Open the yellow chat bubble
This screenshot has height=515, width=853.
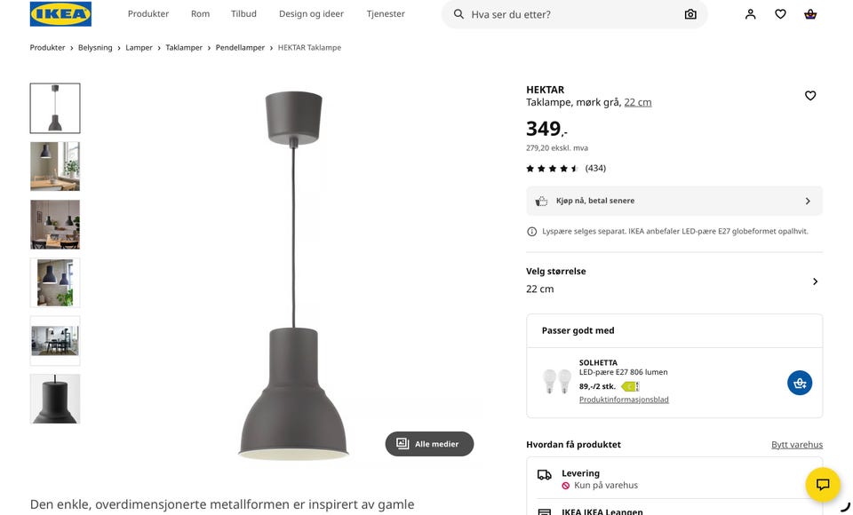823,484
